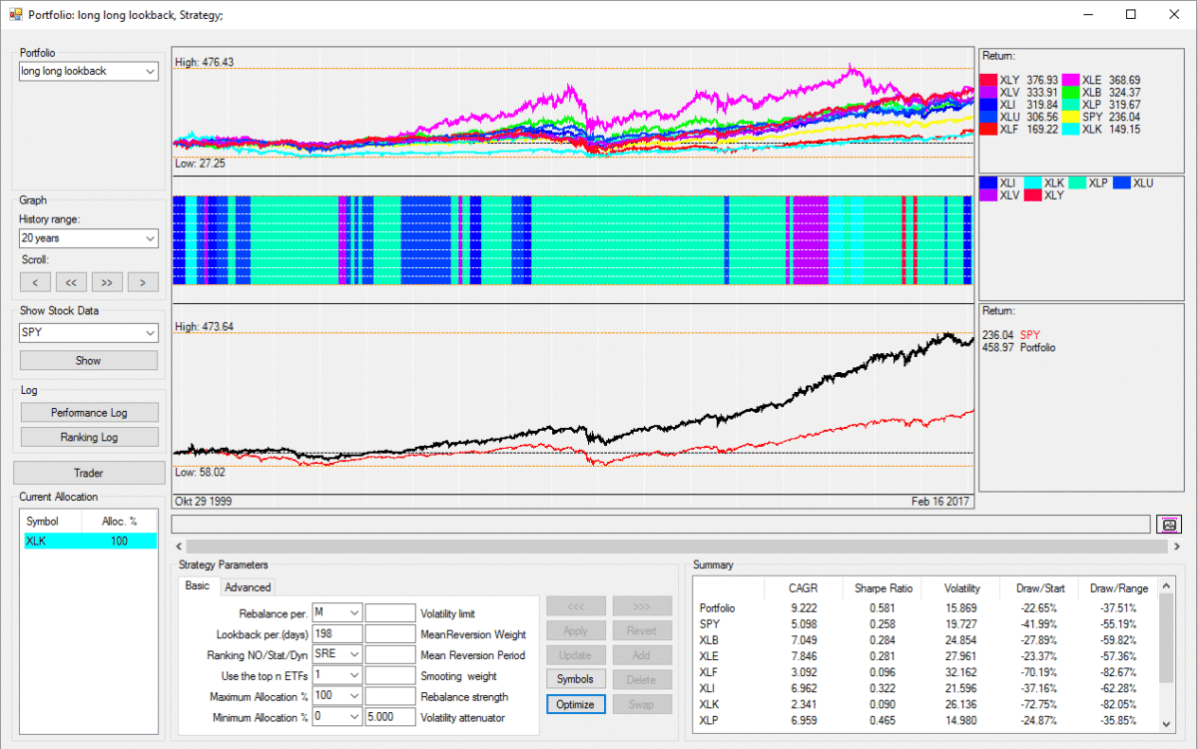Click the XLV legend marker in allocation legend
Image resolution: width=1198 pixels, height=749 pixels.
tap(986, 192)
